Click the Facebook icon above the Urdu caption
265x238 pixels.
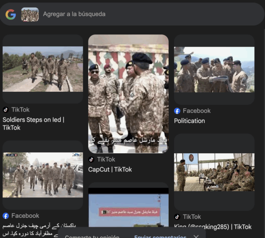pos(6,216)
